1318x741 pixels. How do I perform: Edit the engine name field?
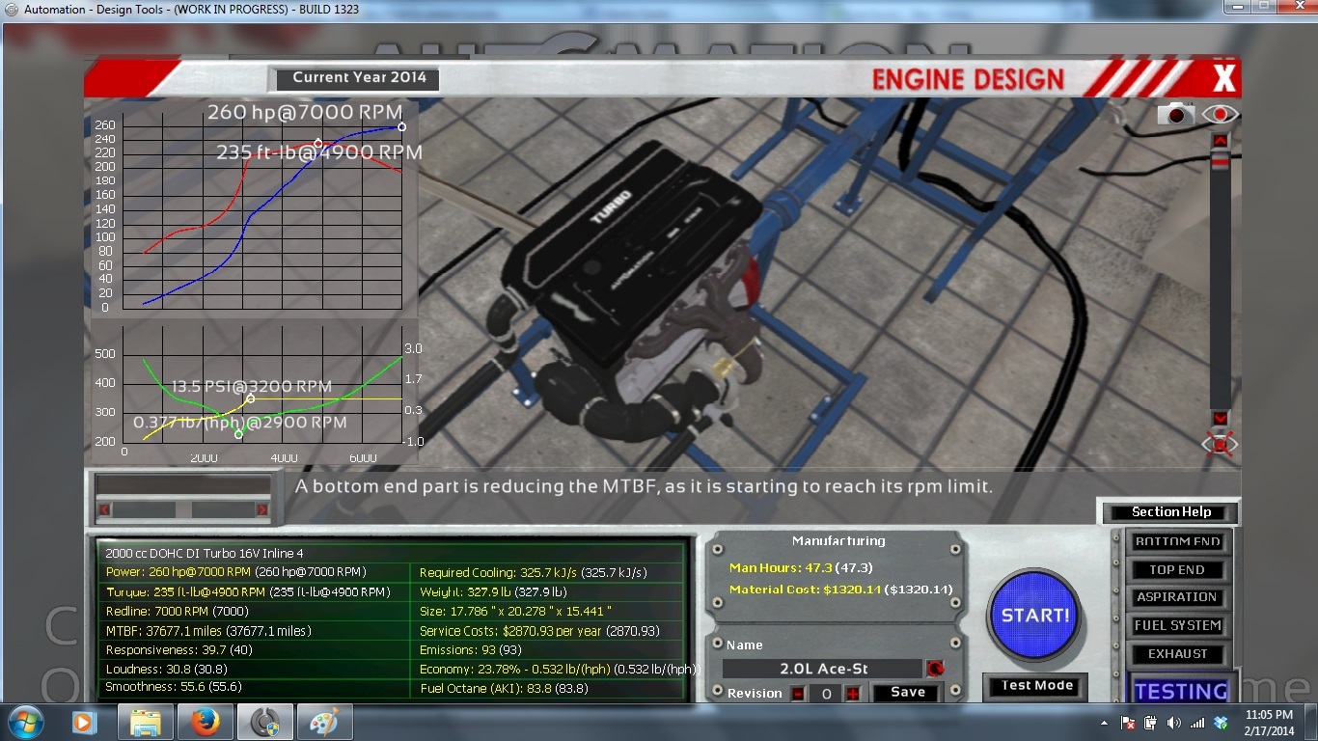[x=823, y=668]
